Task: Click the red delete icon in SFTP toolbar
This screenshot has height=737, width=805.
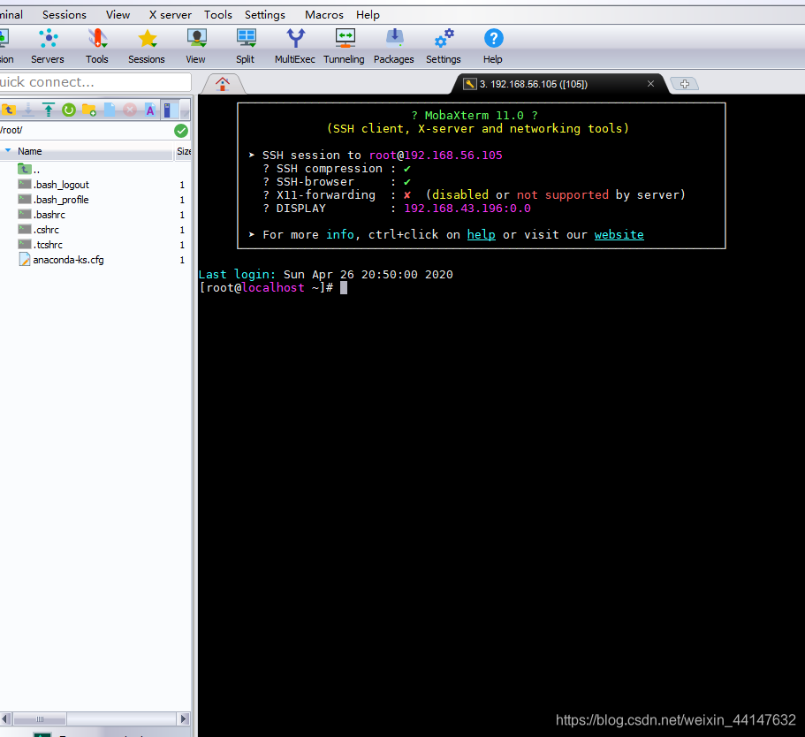Action: [x=130, y=110]
